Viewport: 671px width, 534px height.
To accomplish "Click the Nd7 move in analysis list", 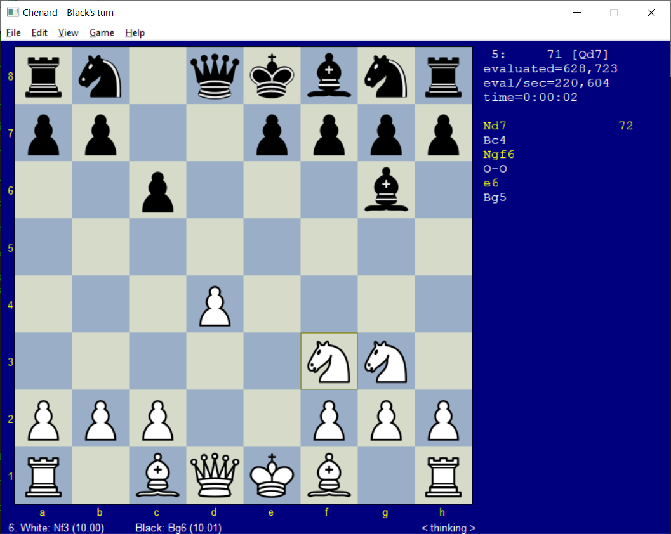I will 495,126.
